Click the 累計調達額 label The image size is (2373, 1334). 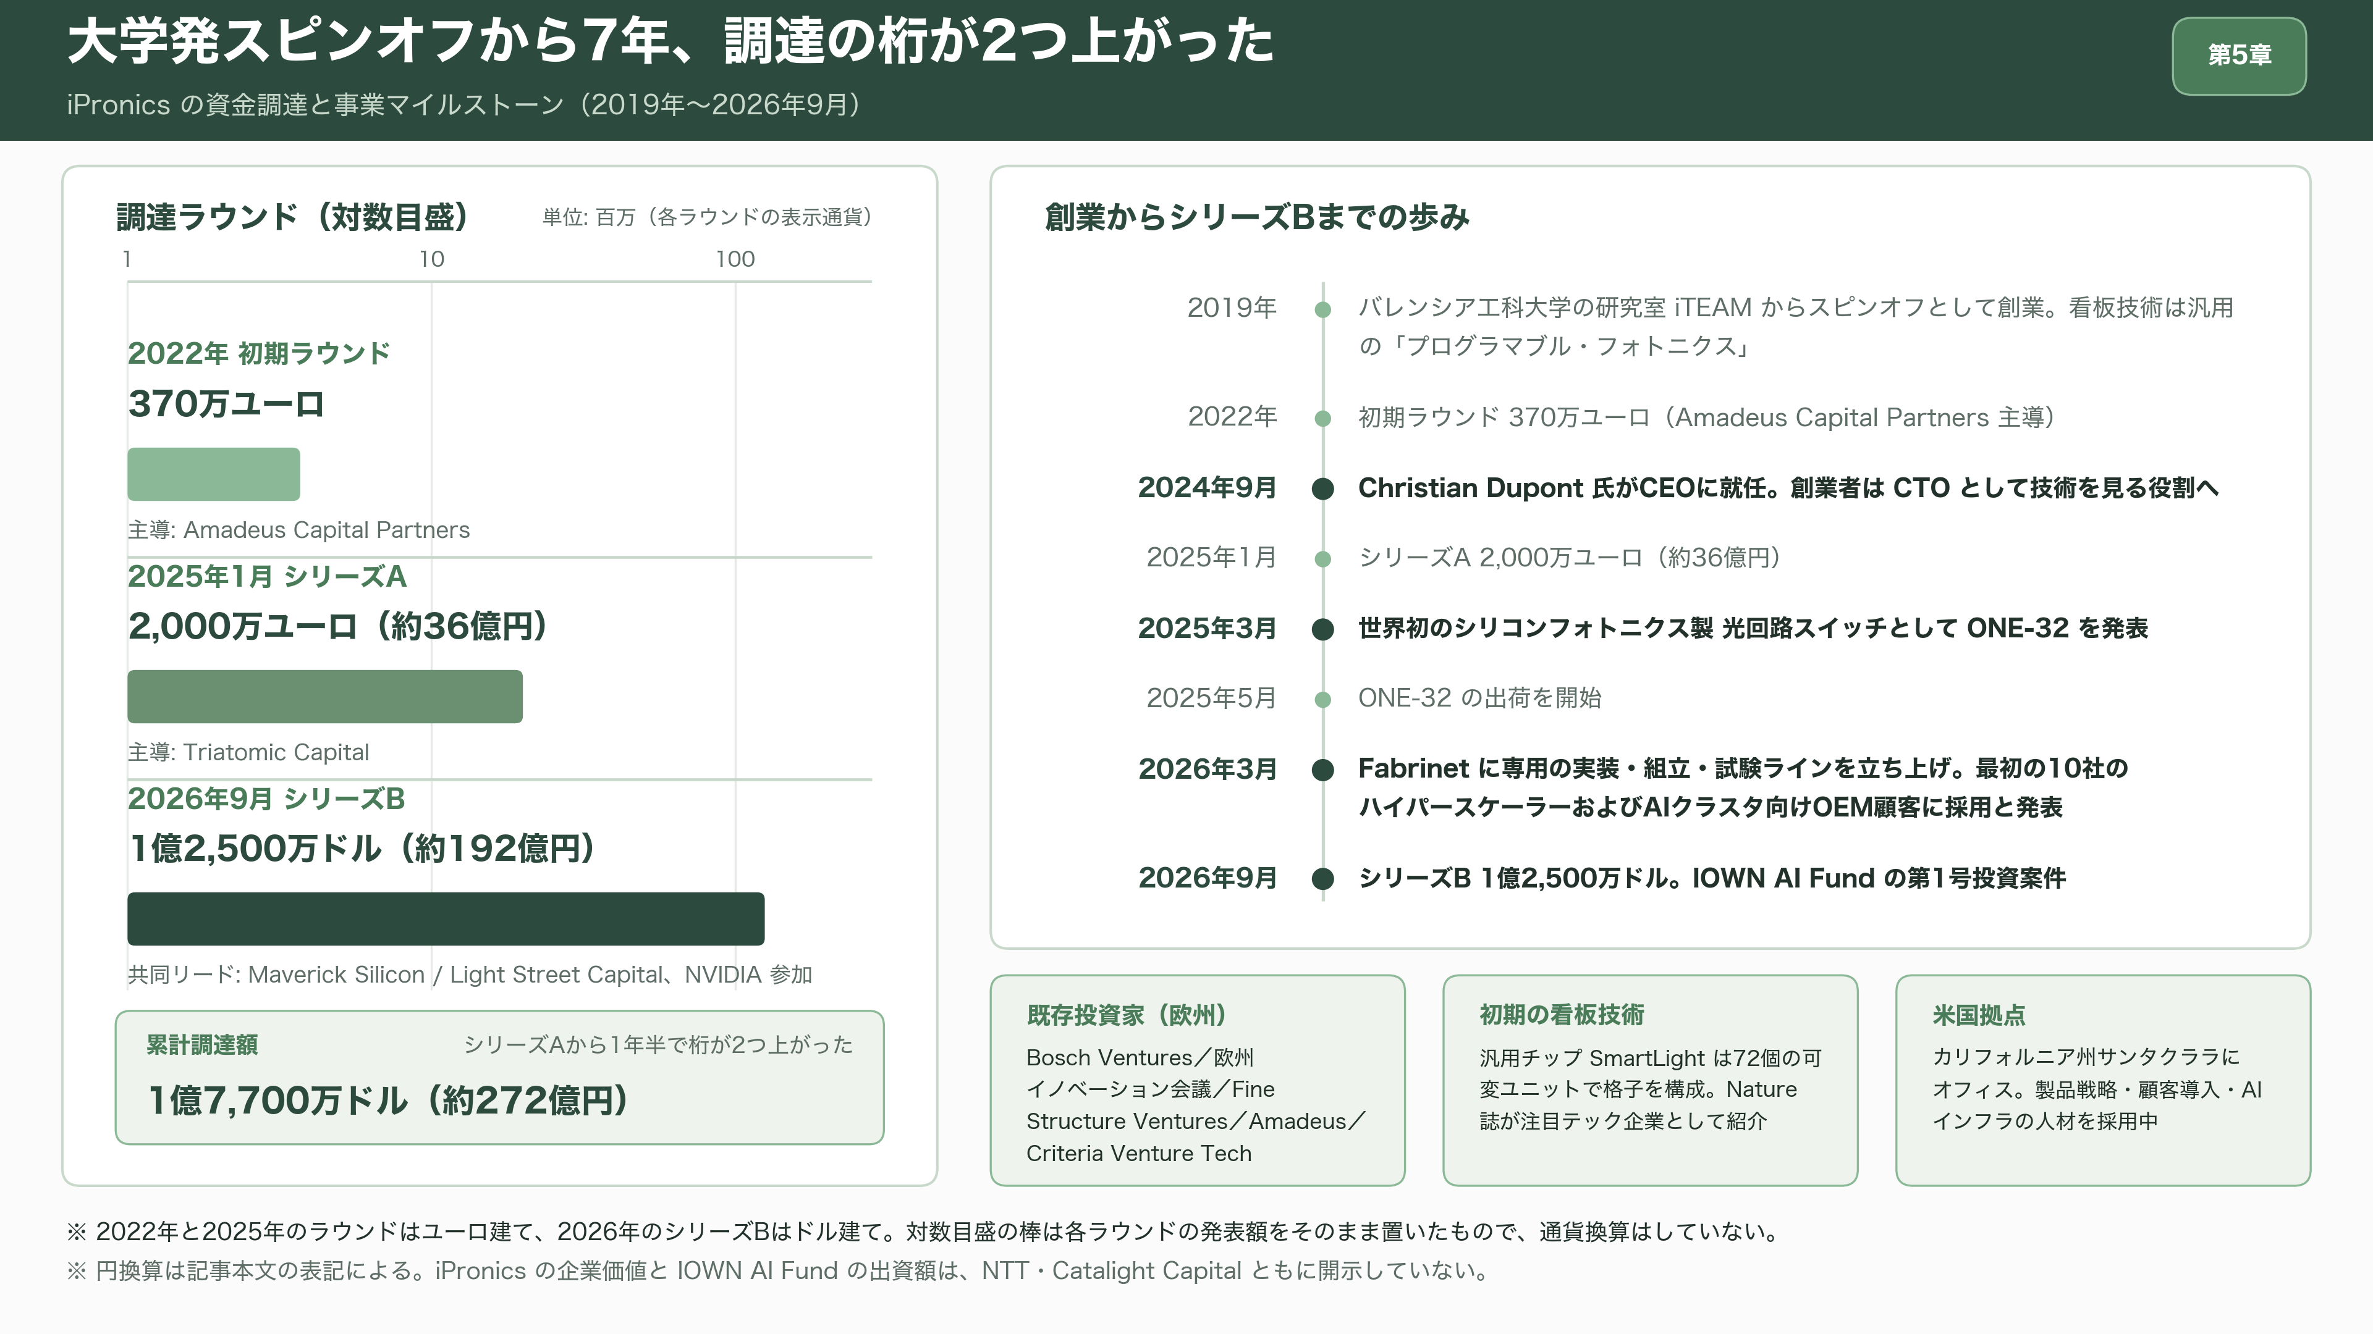click(201, 1045)
